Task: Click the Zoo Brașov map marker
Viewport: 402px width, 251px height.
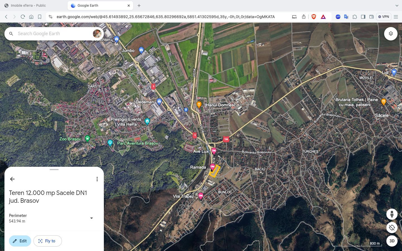Action: pyautogui.click(x=87, y=139)
